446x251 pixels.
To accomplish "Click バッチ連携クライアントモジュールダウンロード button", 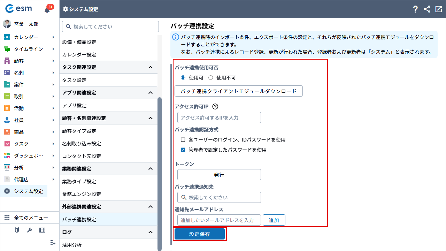I will (238, 91).
